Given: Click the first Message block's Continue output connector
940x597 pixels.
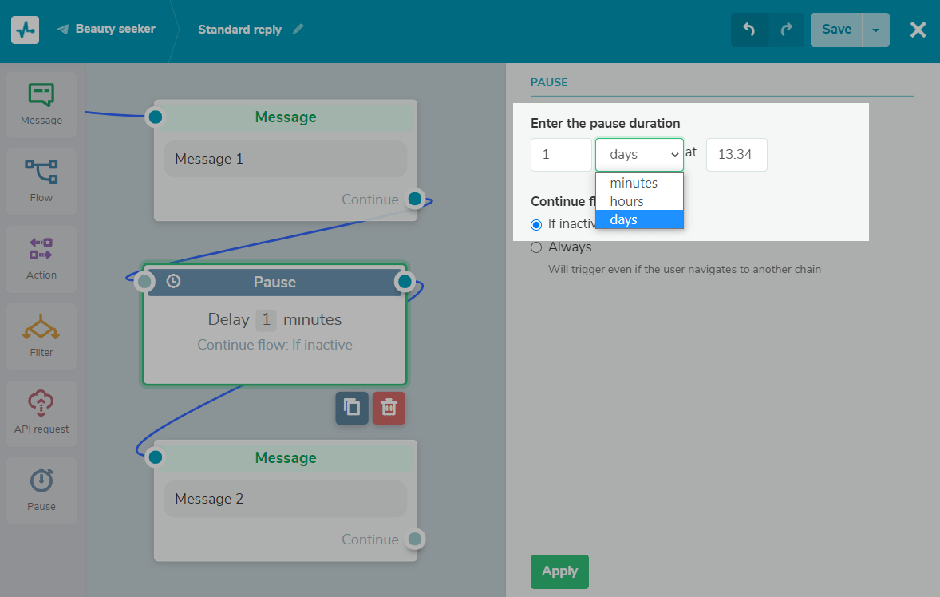Looking at the screenshot, I should (415, 199).
